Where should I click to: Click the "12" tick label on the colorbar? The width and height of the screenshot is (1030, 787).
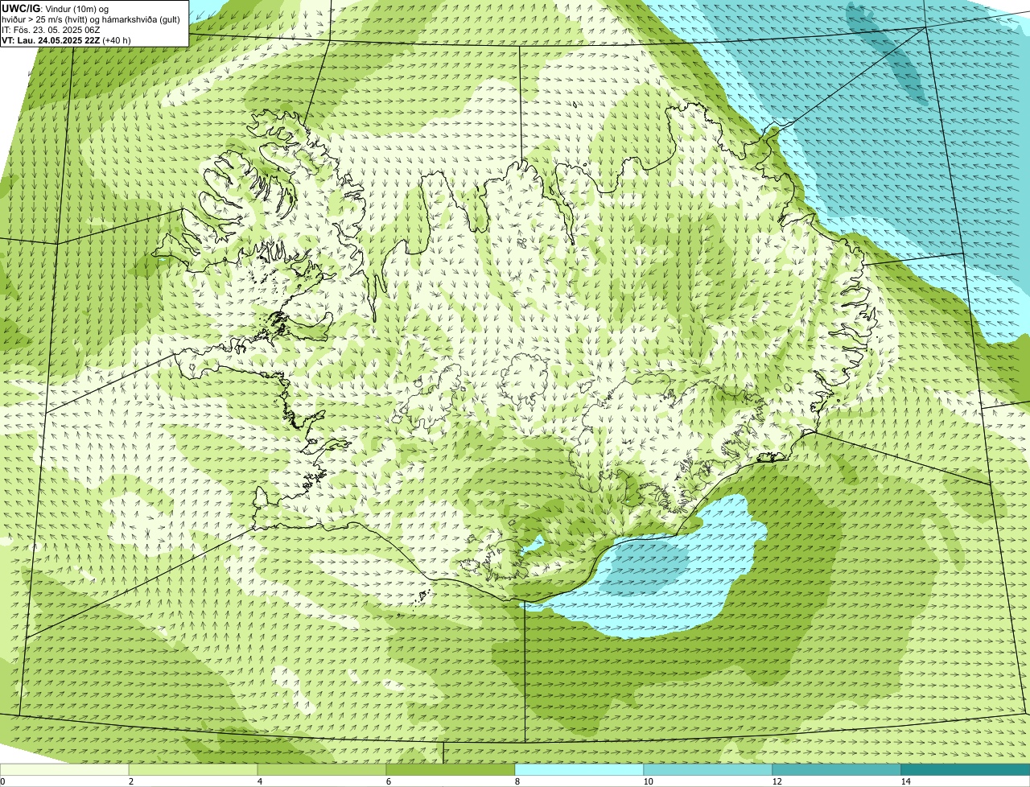[x=777, y=781]
